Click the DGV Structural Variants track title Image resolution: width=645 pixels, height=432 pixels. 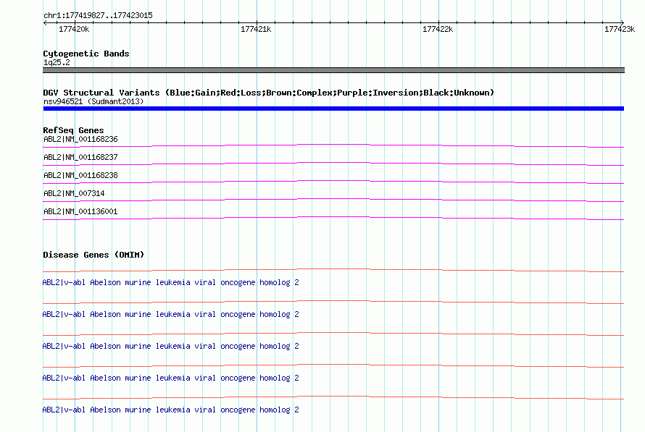(268, 93)
